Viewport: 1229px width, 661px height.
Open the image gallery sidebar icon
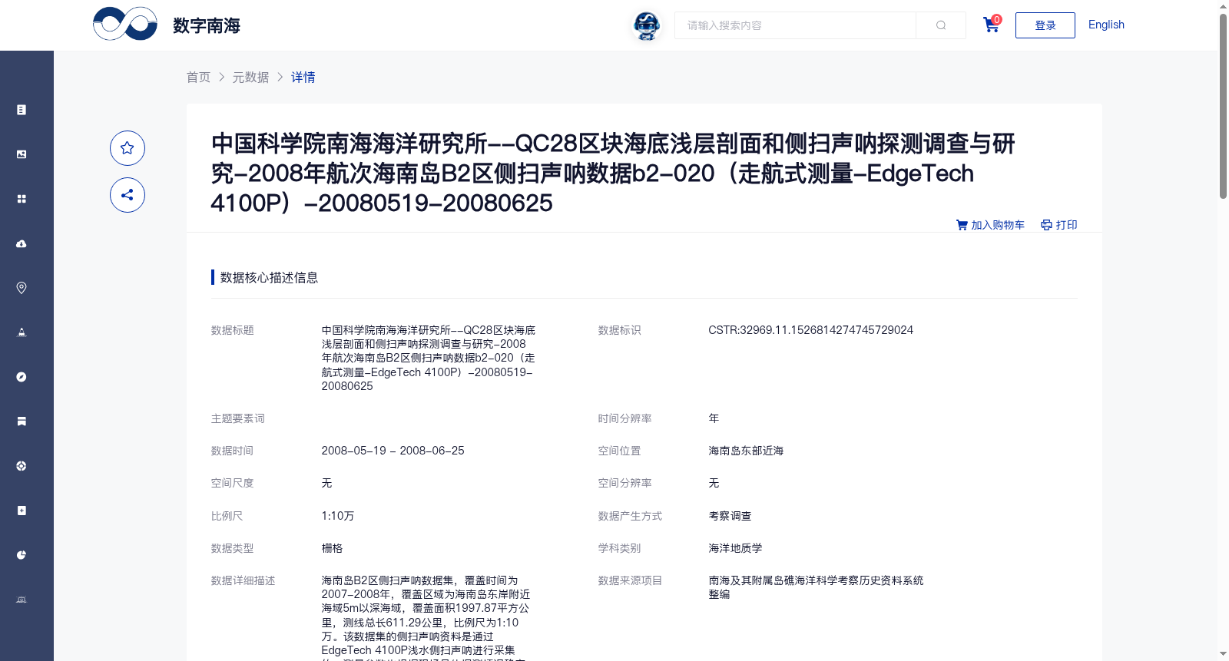22,154
